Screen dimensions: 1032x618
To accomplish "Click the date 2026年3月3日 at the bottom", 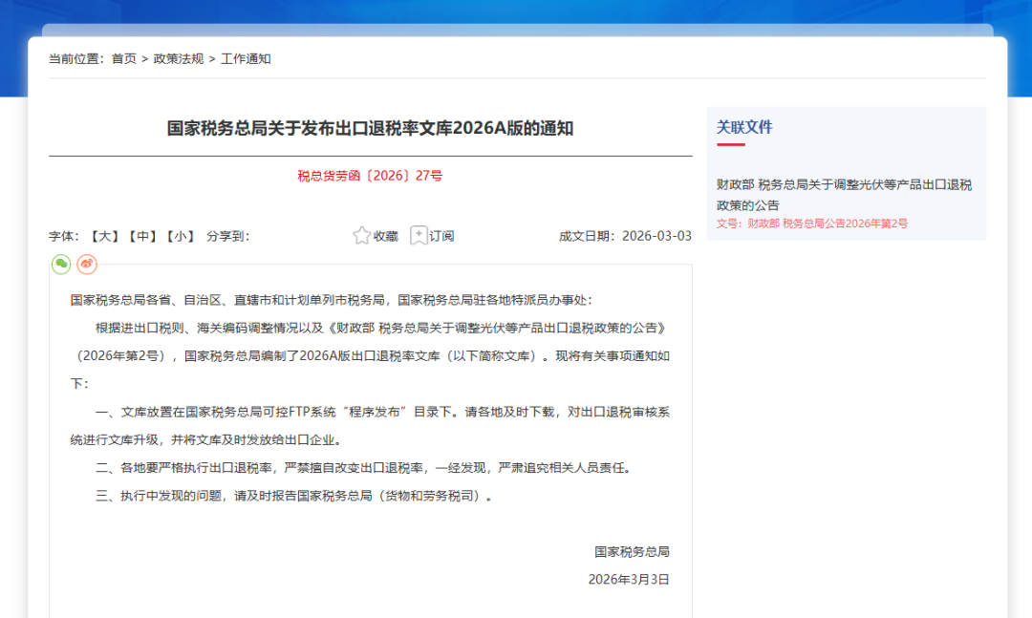I will pyautogui.click(x=629, y=580).
